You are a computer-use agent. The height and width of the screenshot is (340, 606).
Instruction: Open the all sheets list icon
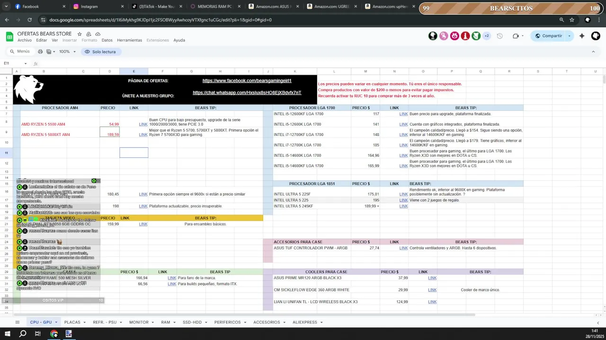[18, 322]
